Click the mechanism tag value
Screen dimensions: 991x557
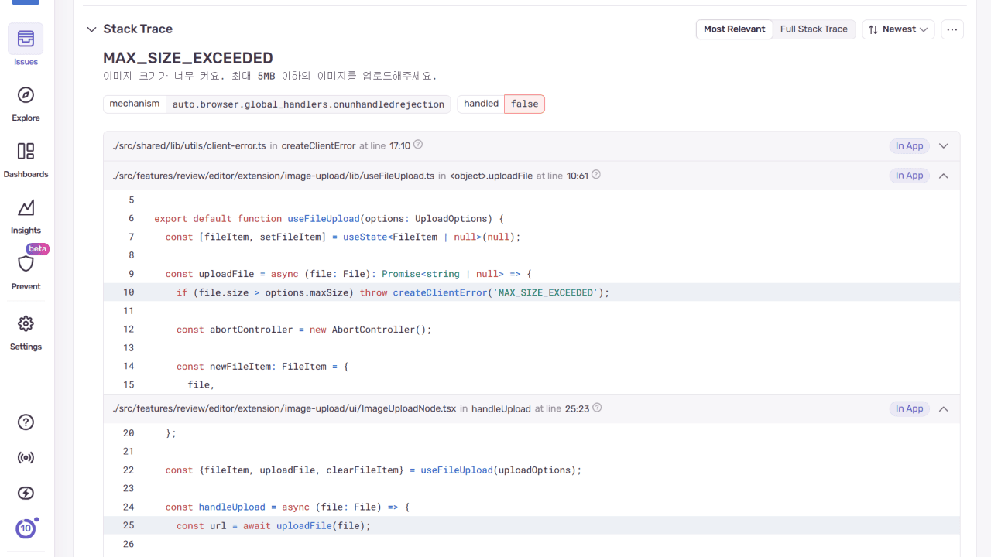[308, 104]
